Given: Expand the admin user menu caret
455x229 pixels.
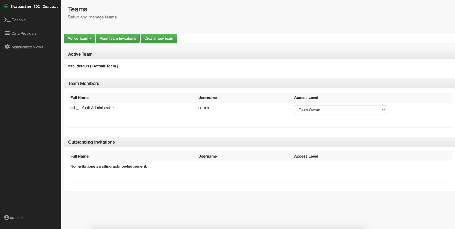Looking at the screenshot, I should coord(22,218).
